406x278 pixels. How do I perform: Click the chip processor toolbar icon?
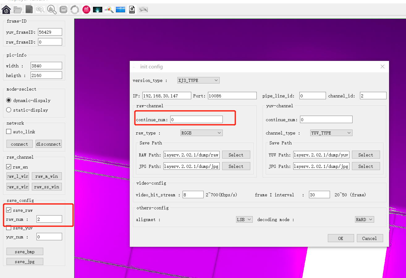(x=63, y=10)
